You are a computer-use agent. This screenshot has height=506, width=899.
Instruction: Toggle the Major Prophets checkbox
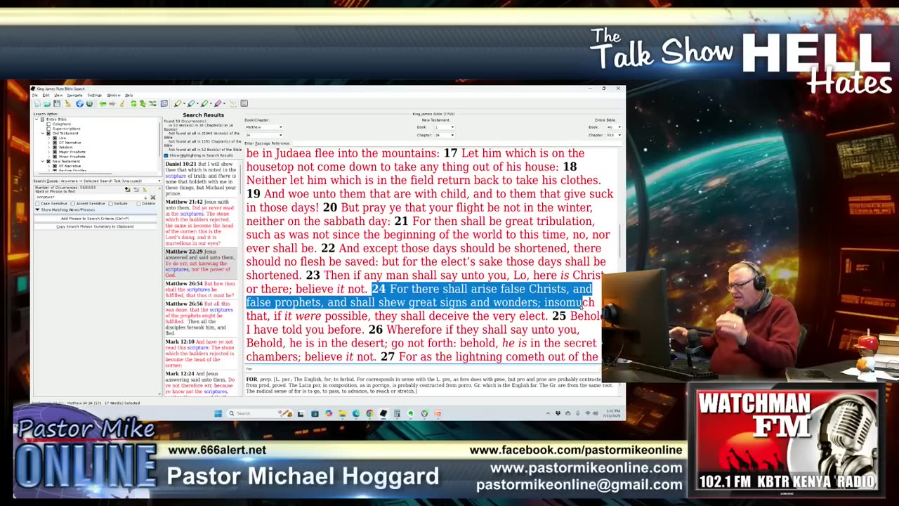tap(55, 152)
